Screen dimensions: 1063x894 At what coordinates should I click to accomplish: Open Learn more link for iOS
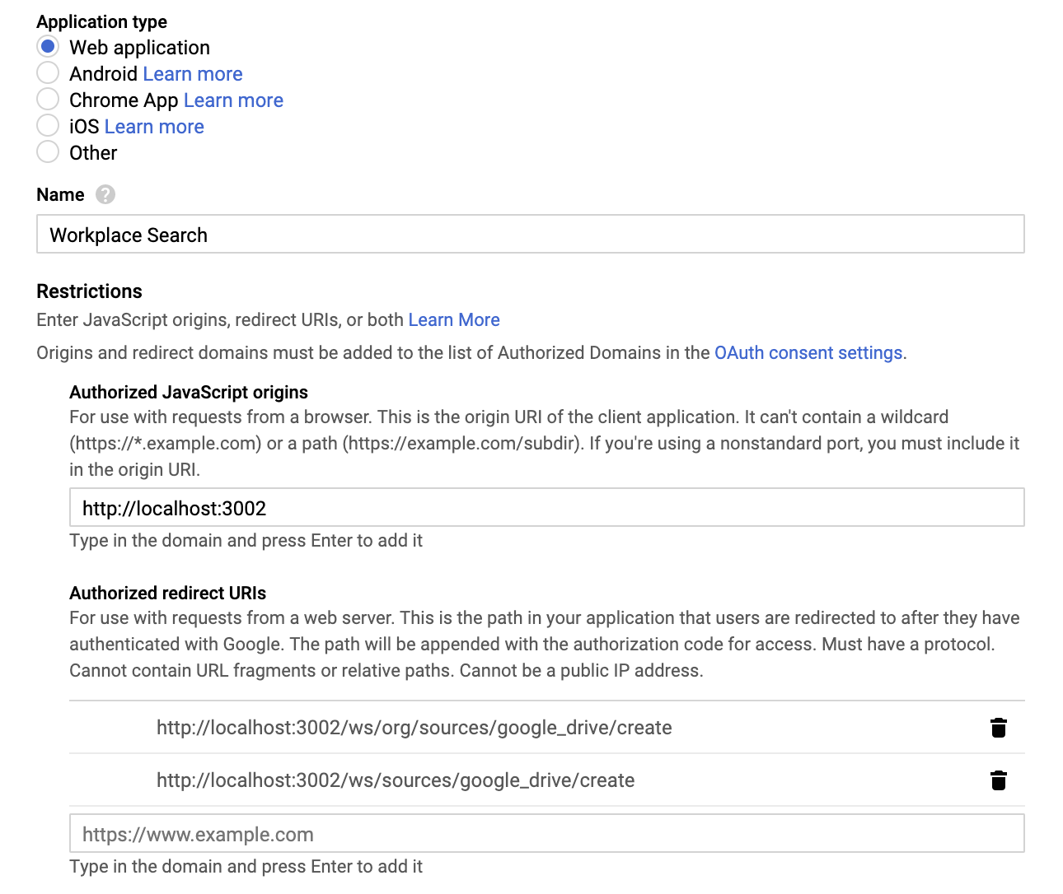click(x=154, y=127)
